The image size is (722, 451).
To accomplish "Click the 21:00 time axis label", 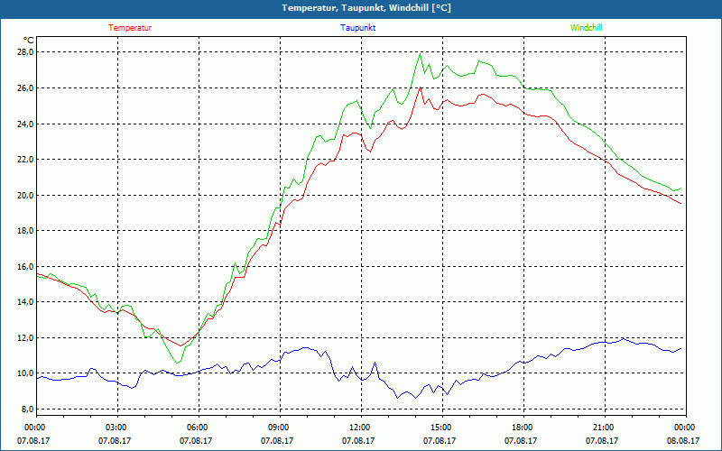I will 605,428.
